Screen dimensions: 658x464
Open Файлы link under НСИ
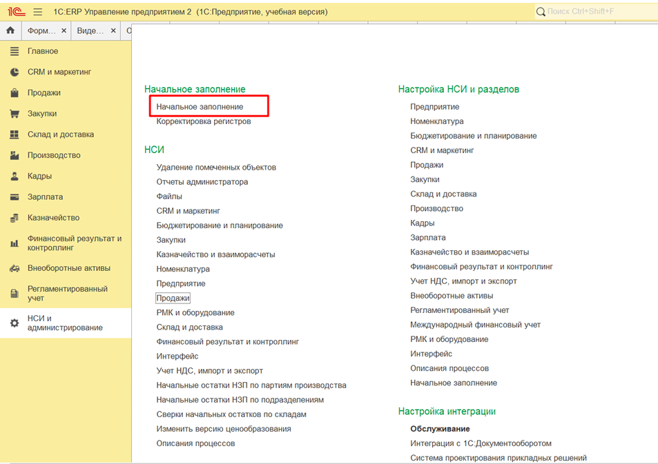click(x=169, y=196)
